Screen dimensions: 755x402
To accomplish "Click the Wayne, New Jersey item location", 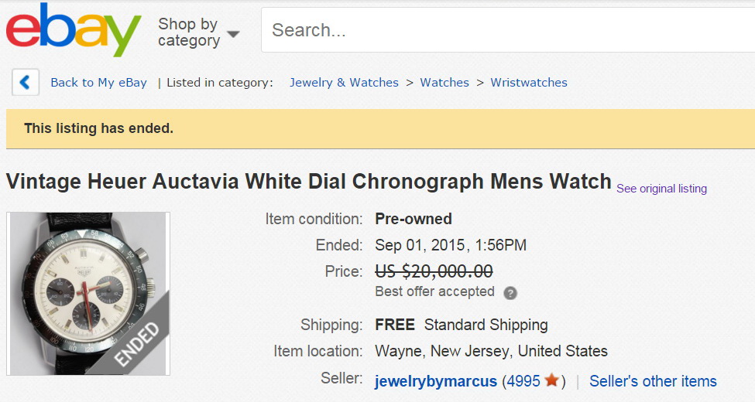I will pyautogui.click(x=491, y=351).
